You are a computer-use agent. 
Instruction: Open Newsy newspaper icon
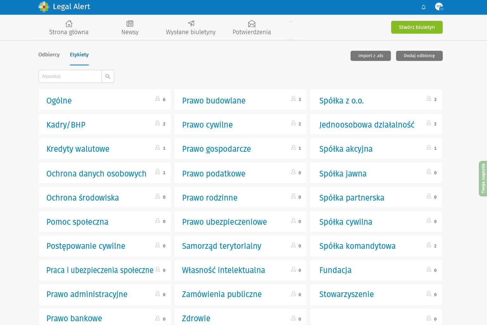pos(130,24)
